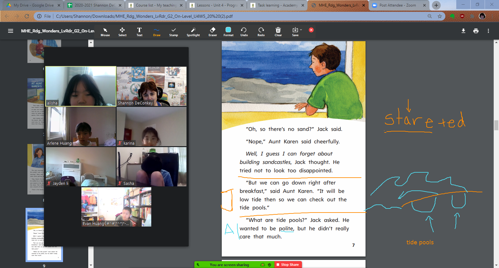The width and height of the screenshot is (499, 268).
Task: Open the zoom magnifier in the address bar
Action: click(430, 16)
